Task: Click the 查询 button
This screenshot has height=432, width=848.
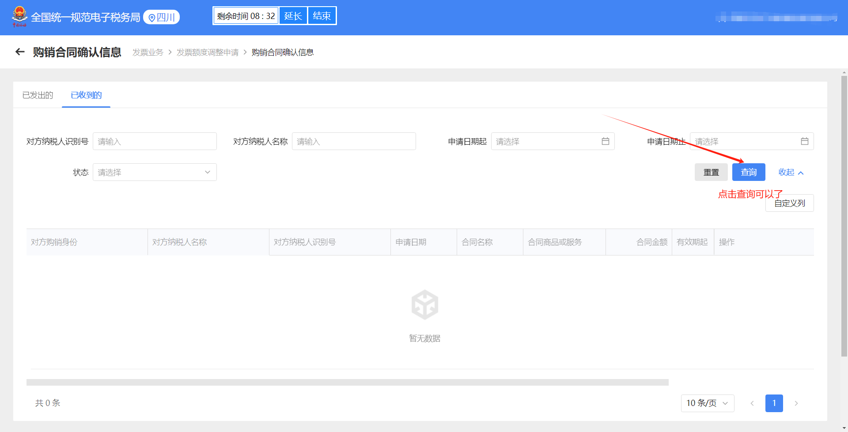Action: click(x=748, y=173)
